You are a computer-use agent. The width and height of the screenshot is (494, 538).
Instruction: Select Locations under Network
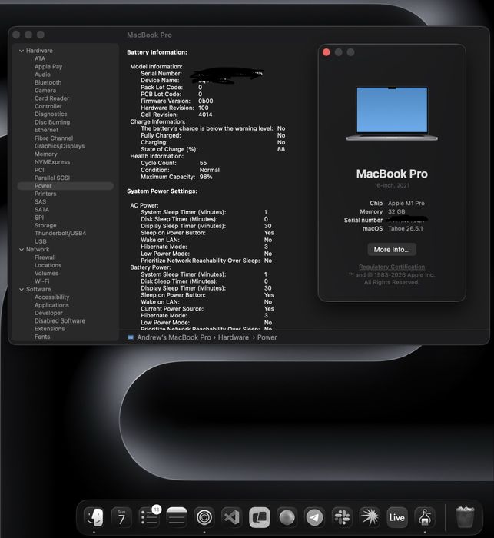point(48,265)
